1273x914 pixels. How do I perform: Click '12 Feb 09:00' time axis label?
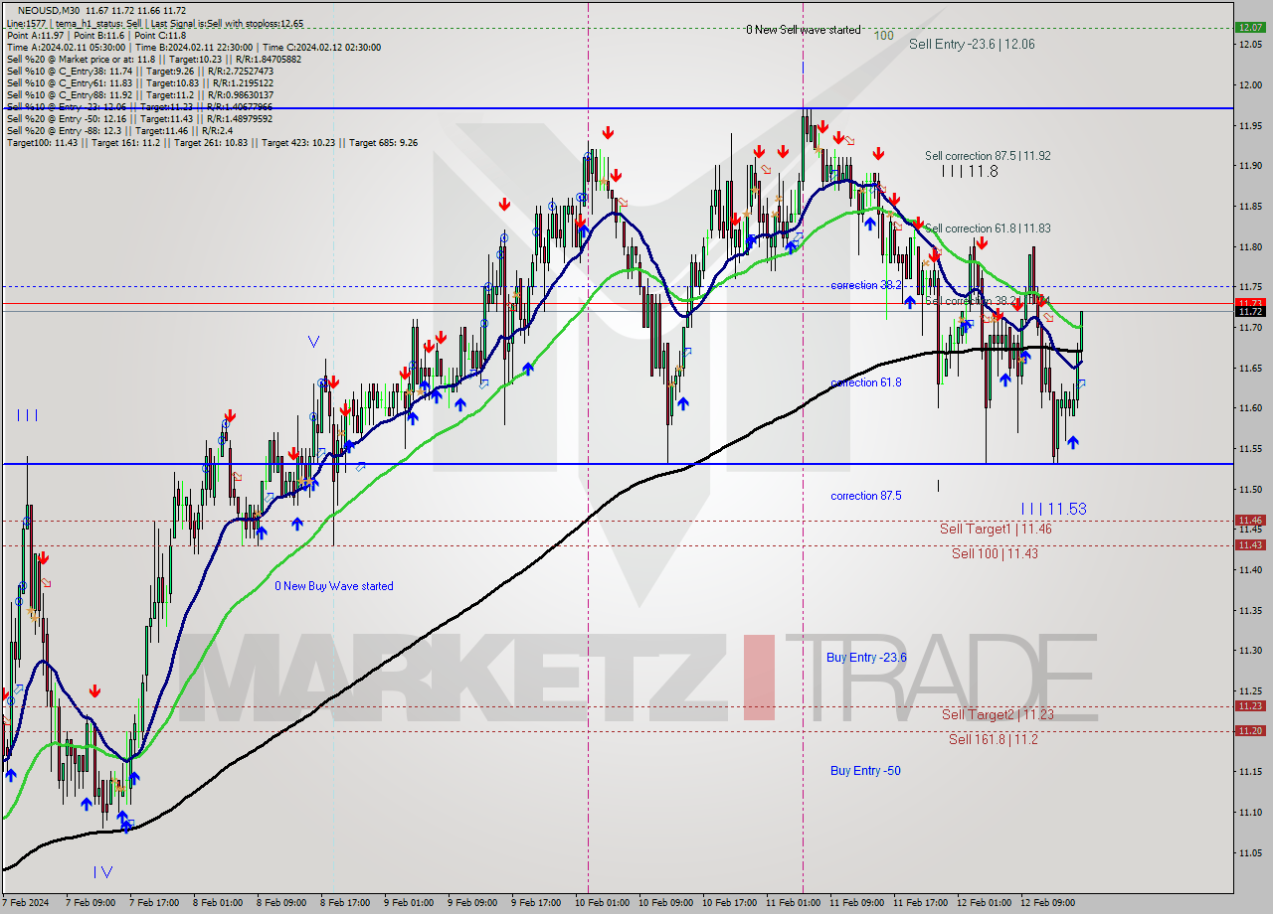coord(1048,903)
